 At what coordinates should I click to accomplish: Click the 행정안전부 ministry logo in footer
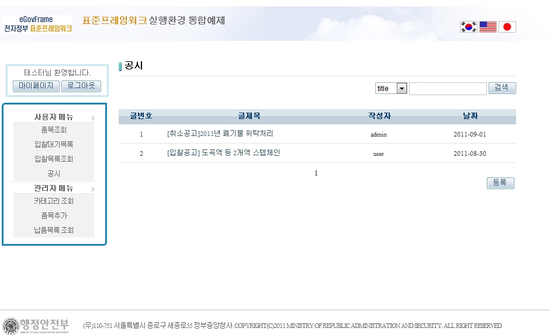point(36,325)
